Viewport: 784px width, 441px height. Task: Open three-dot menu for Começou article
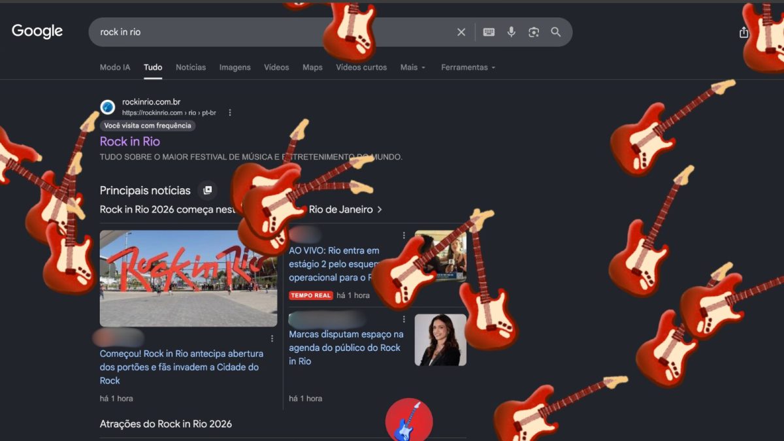(272, 338)
